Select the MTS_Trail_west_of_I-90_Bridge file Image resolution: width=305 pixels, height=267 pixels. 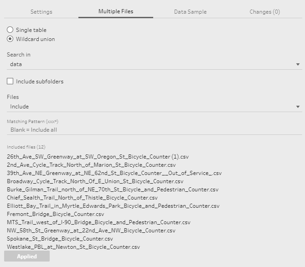click(x=98, y=222)
